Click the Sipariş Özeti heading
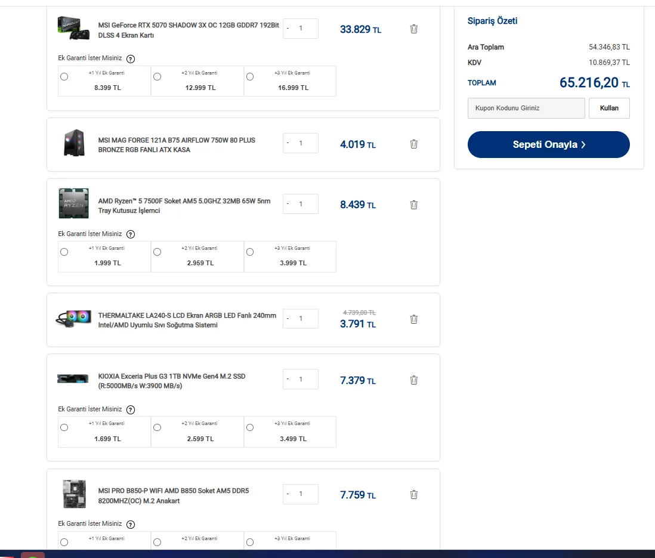 point(492,21)
